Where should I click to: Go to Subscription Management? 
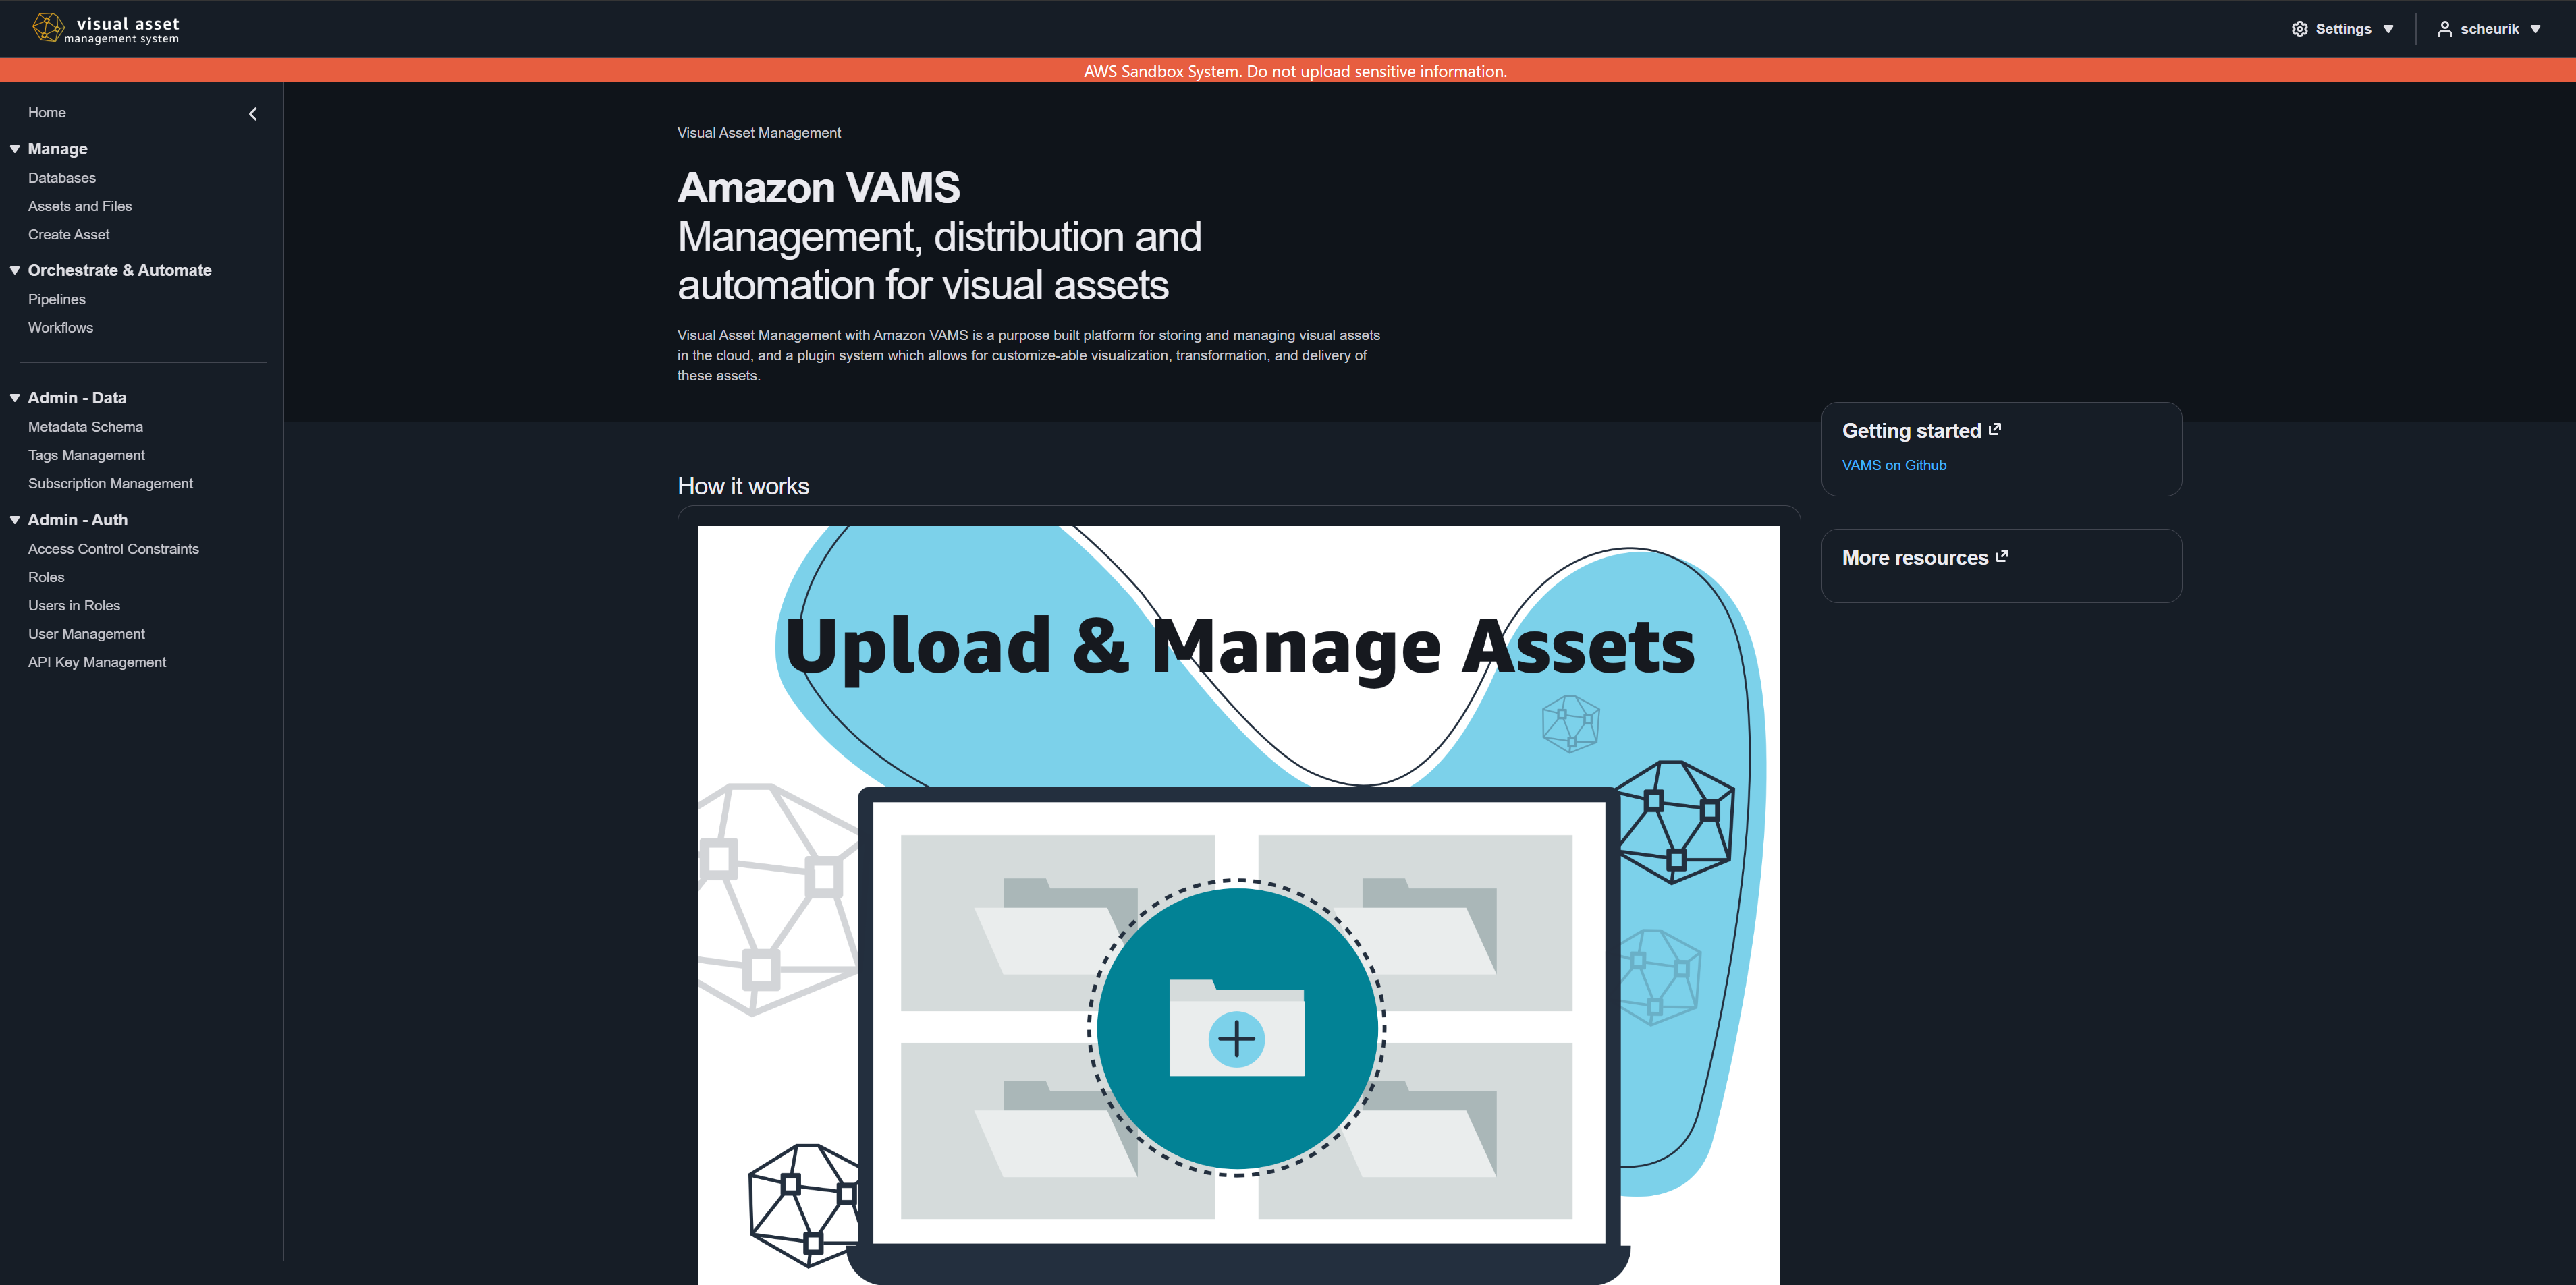click(x=111, y=484)
